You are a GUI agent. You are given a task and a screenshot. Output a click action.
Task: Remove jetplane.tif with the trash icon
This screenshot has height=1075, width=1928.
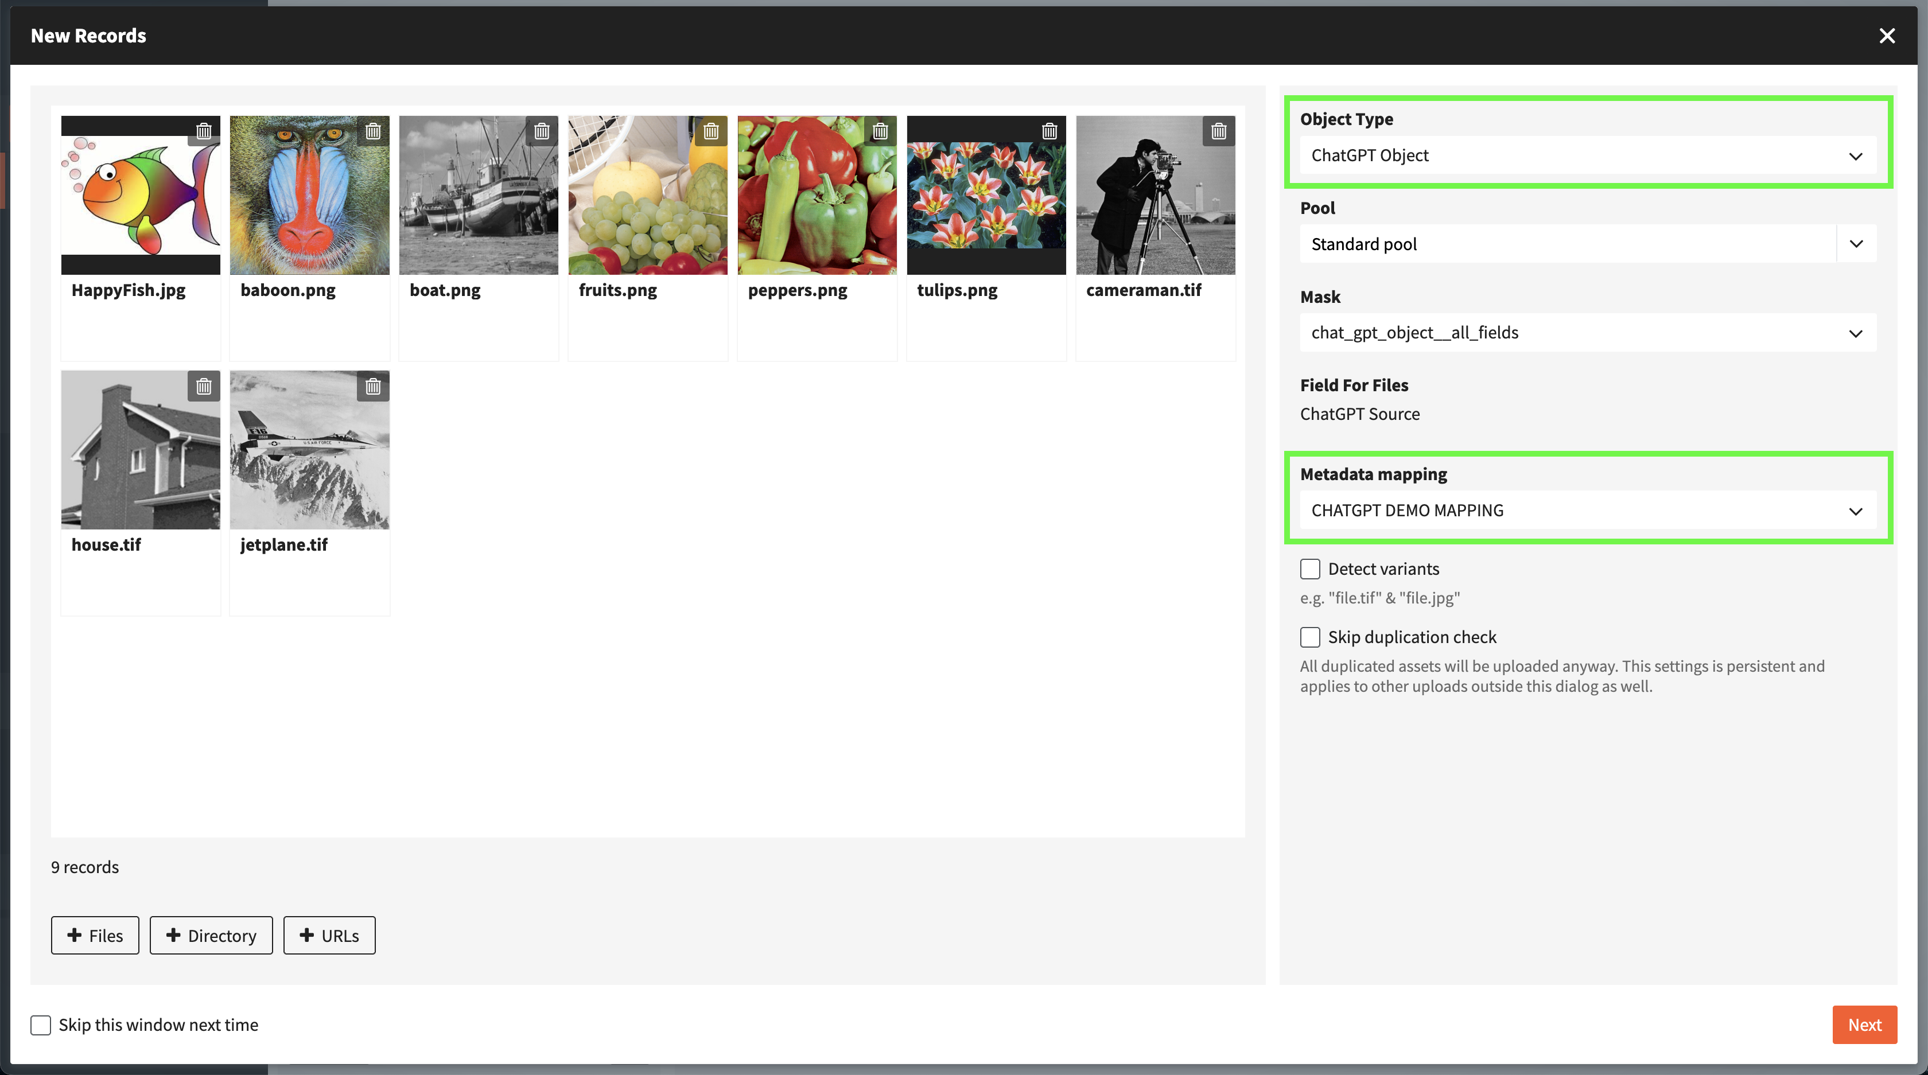click(x=373, y=386)
